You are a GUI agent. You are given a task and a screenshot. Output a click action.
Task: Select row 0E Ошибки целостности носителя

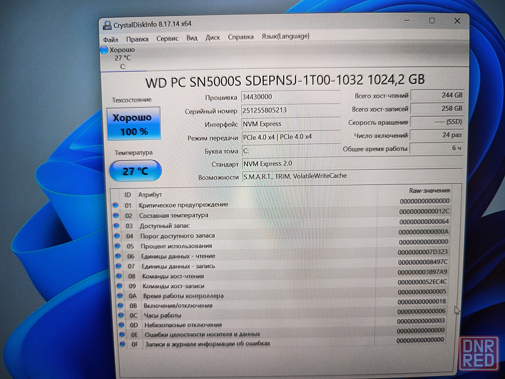[x=281, y=333]
